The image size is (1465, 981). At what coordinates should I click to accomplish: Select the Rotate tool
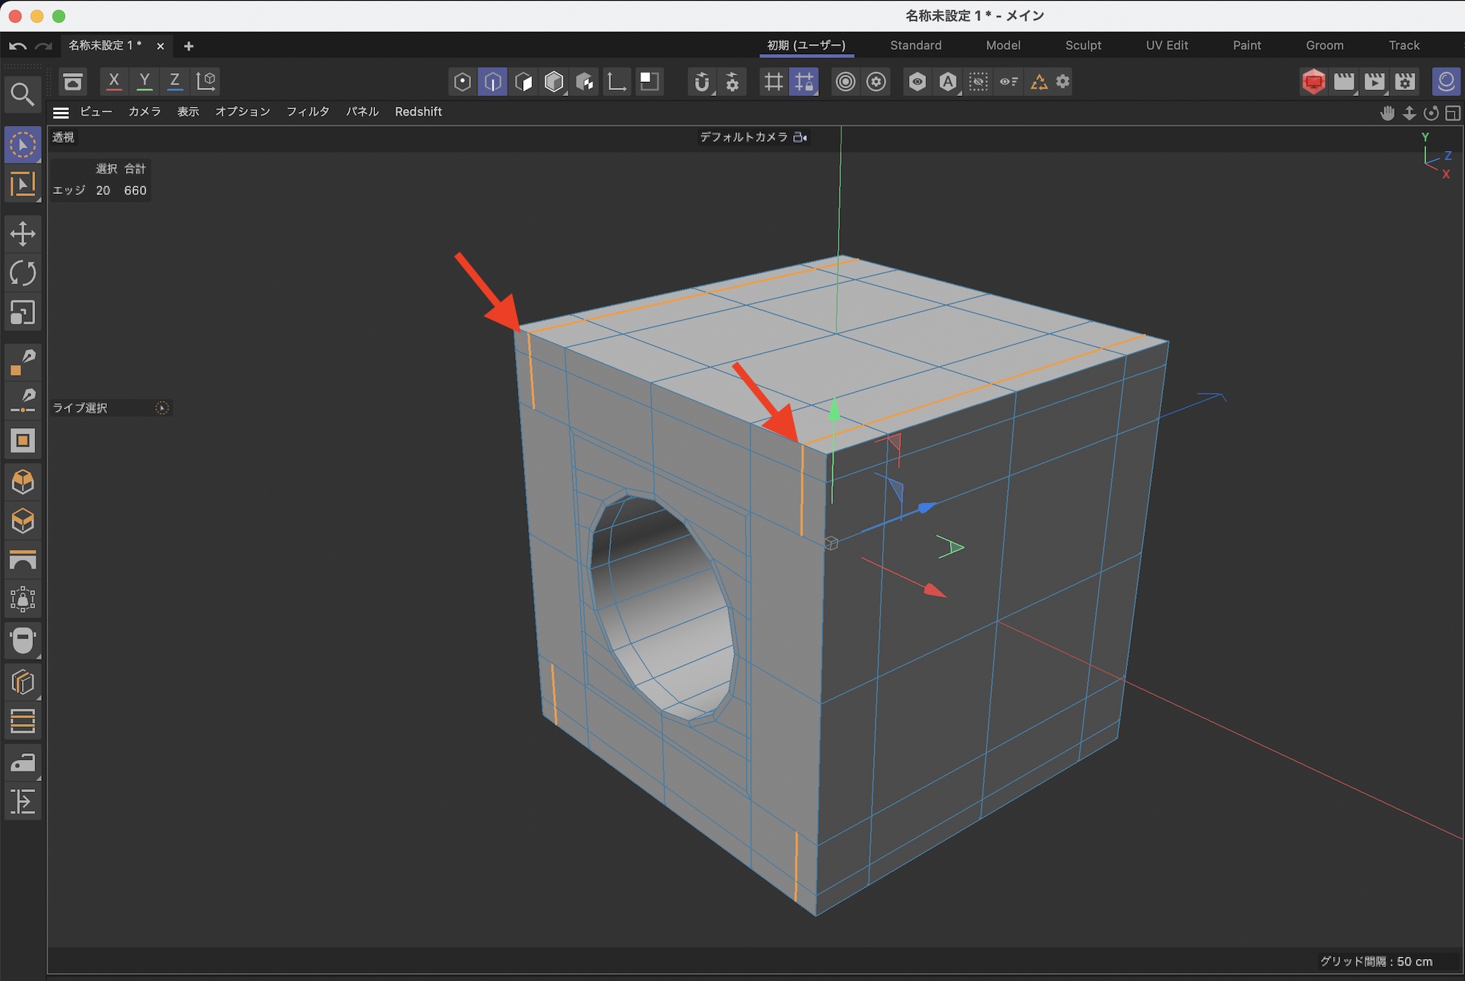23,274
